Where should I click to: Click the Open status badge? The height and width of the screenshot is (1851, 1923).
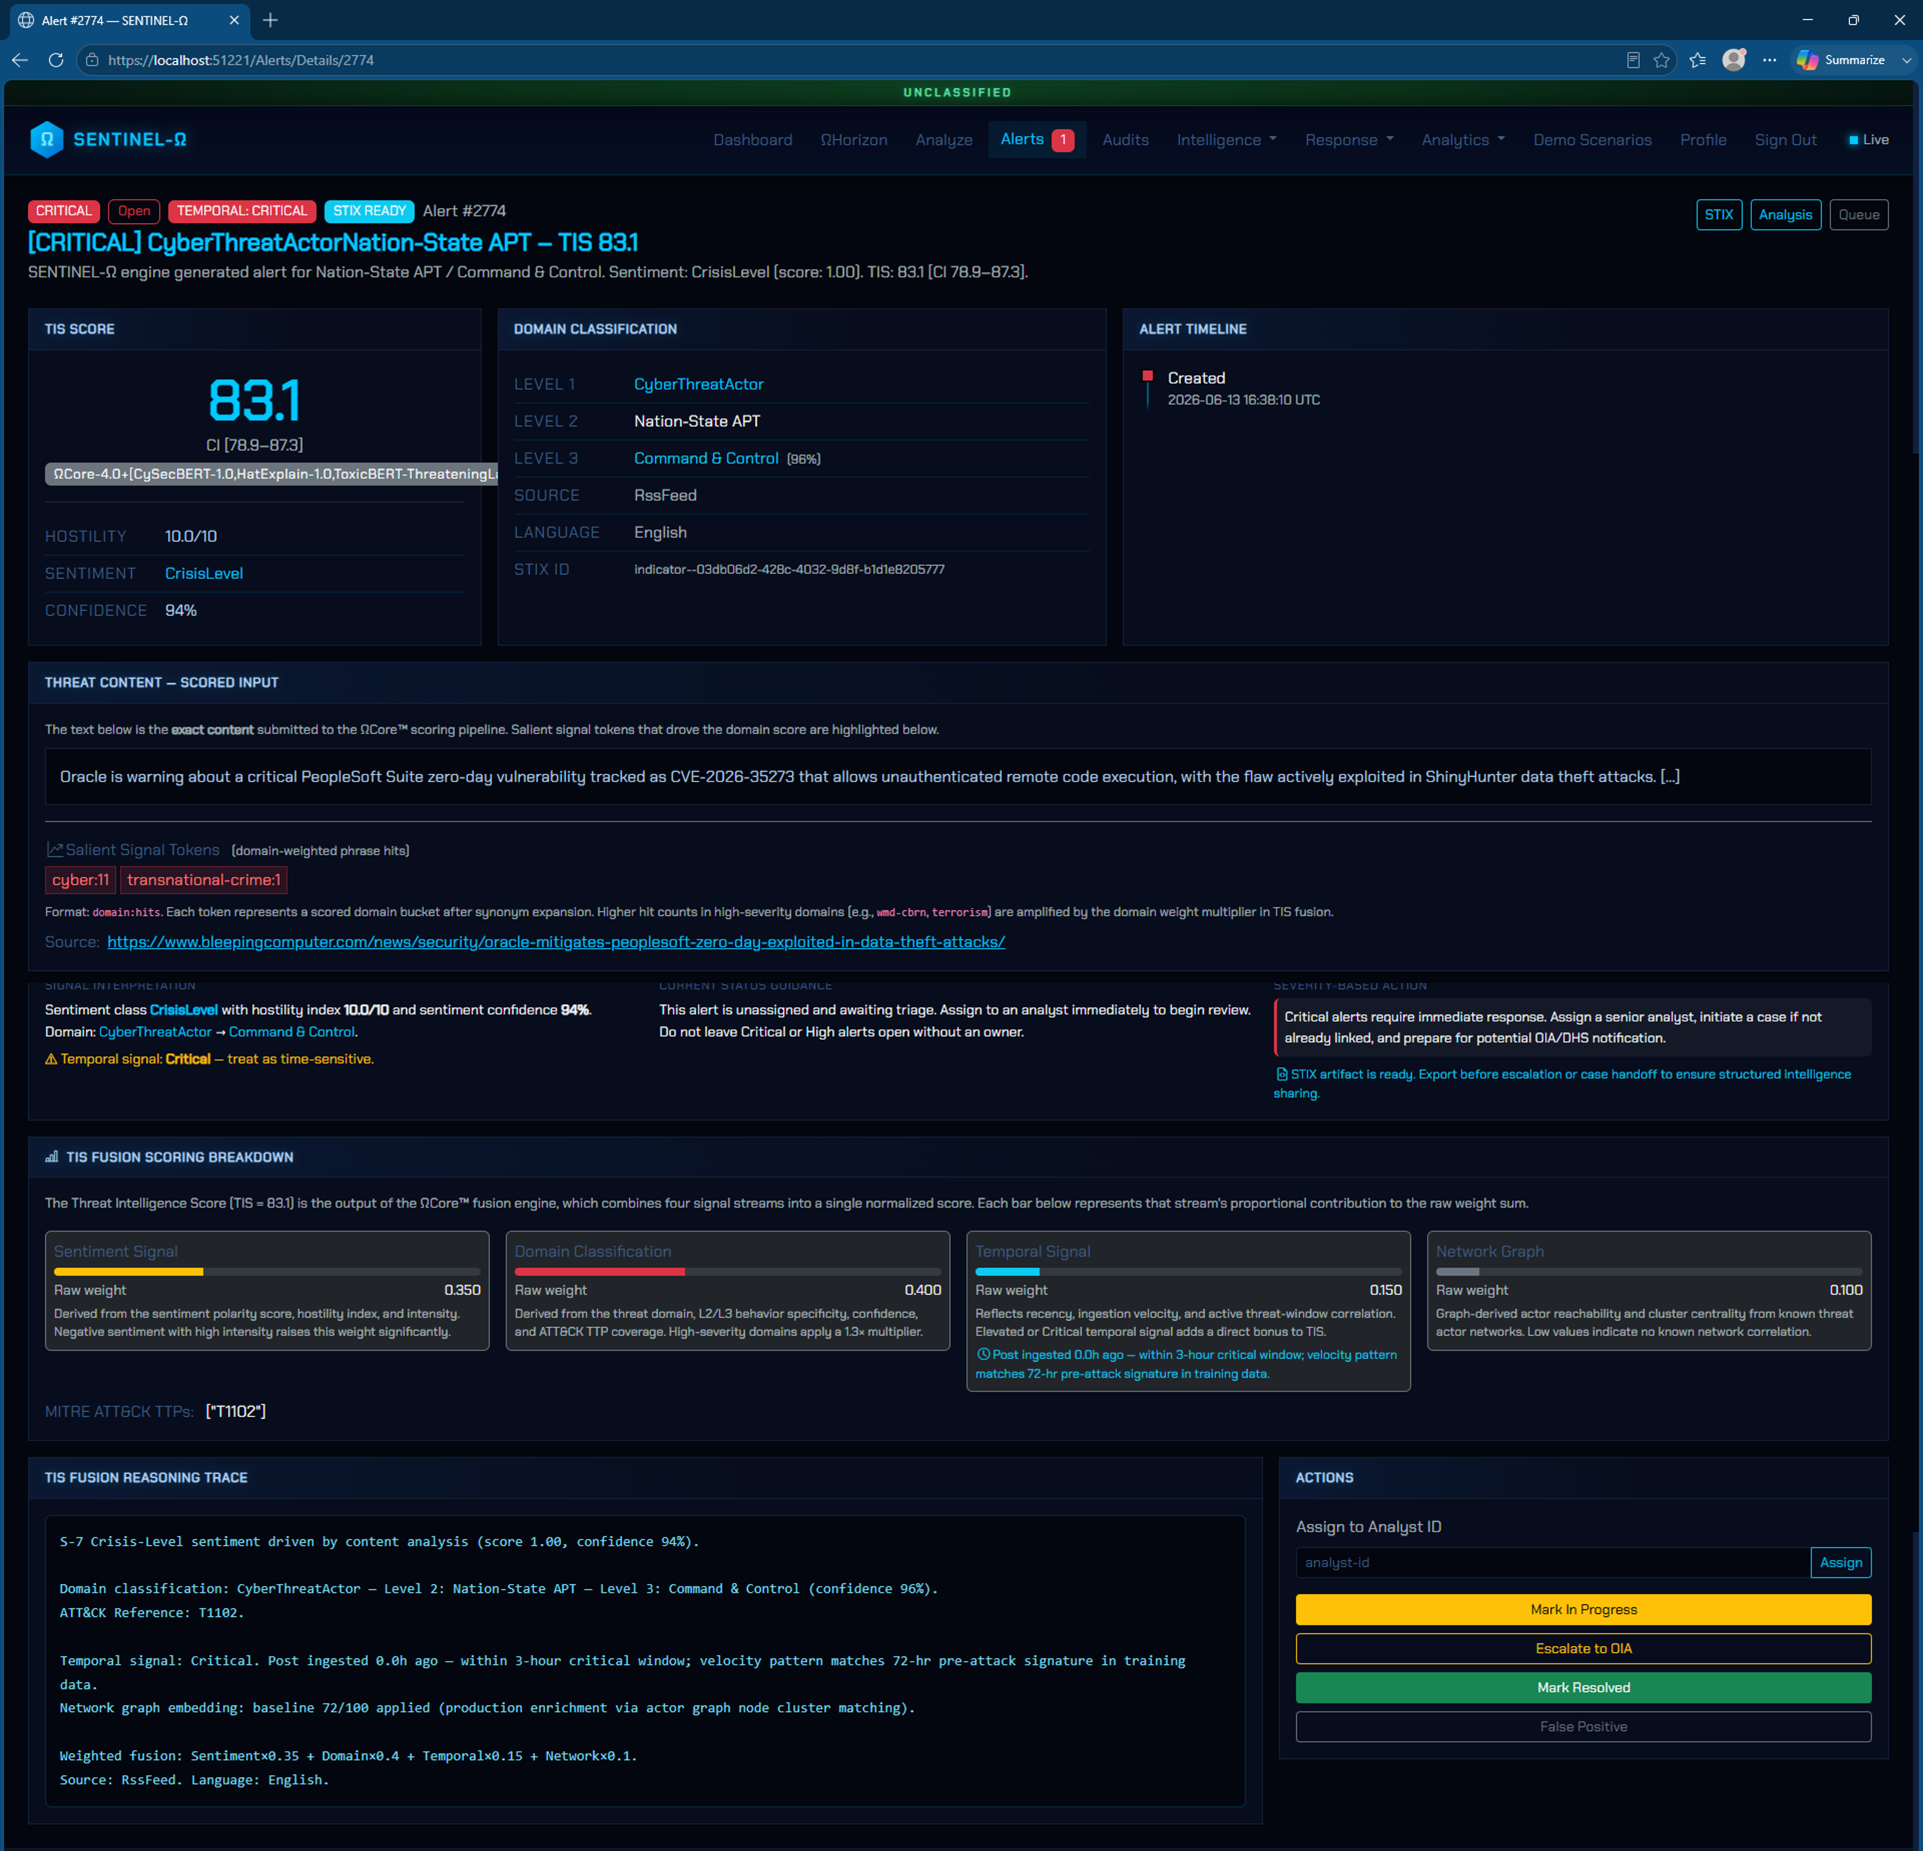point(135,211)
